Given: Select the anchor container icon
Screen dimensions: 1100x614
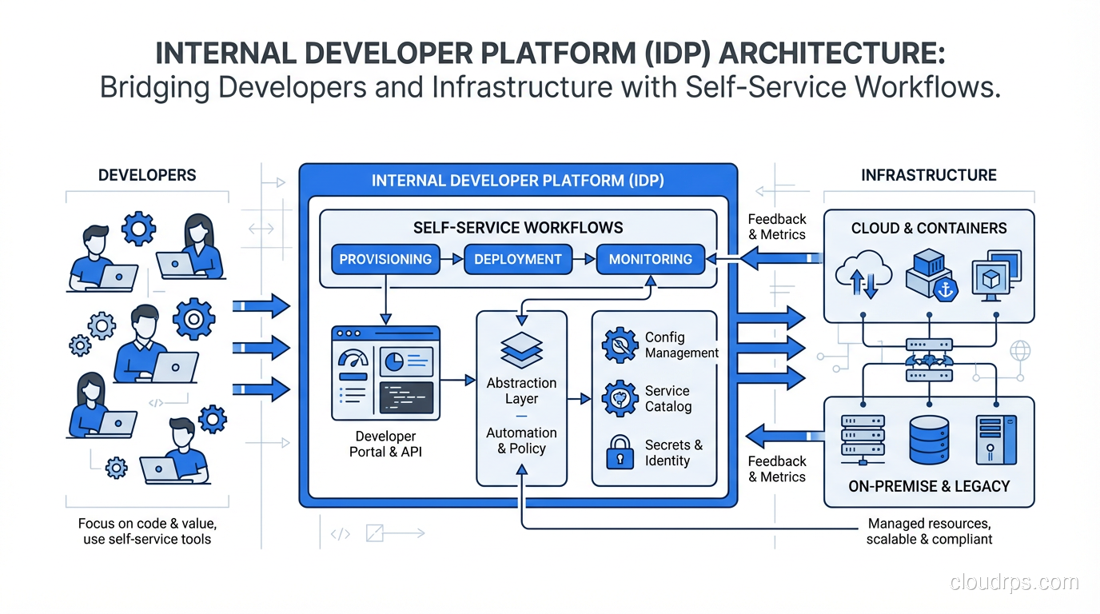Looking at the screenshot, I should (x=944, y=290).
